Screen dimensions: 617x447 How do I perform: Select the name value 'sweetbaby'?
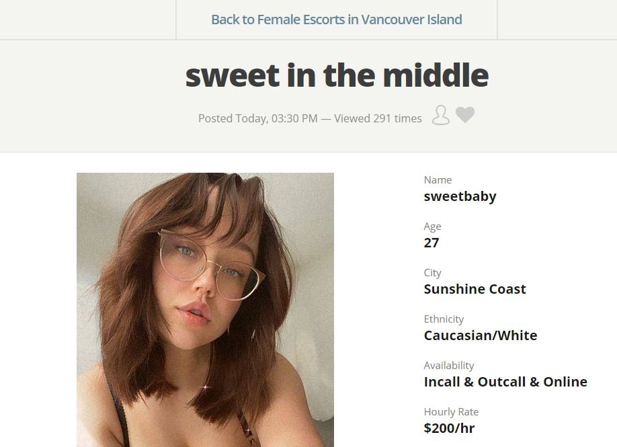coord(460,196)
